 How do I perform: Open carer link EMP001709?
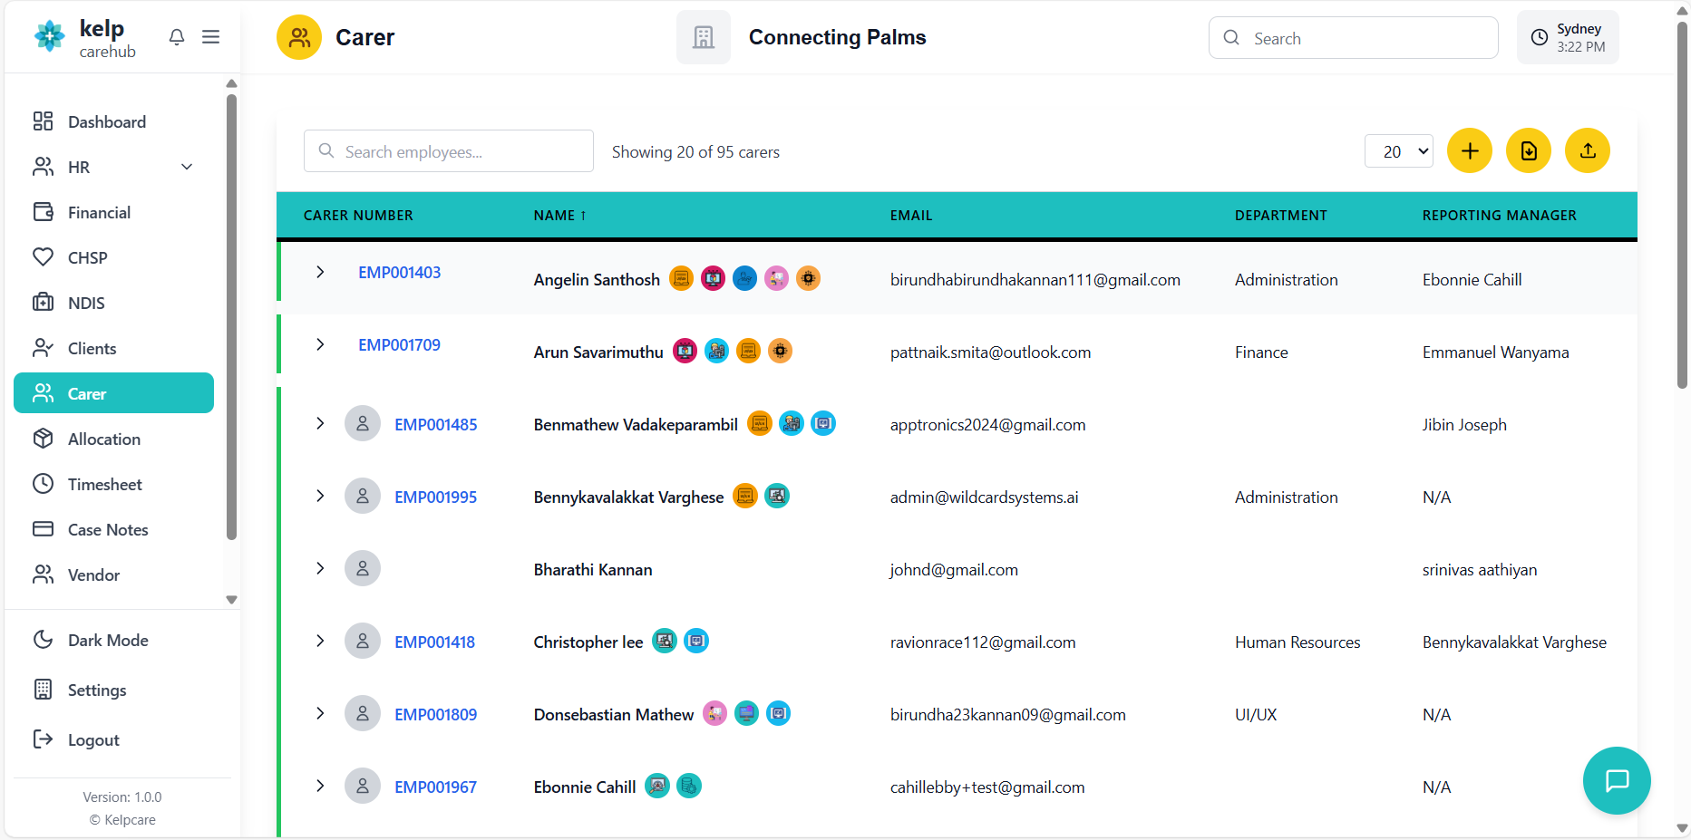point(399,345)
